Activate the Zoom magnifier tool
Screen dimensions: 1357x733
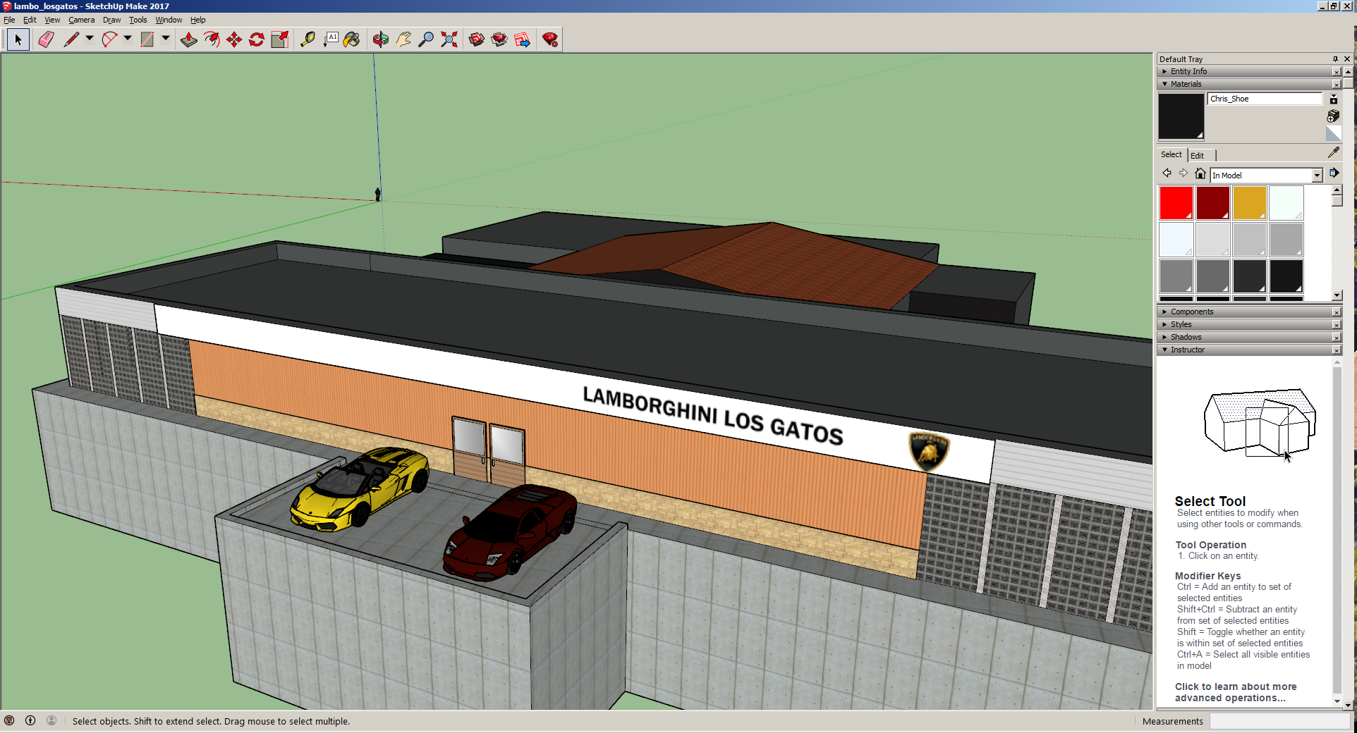[426, 39]
